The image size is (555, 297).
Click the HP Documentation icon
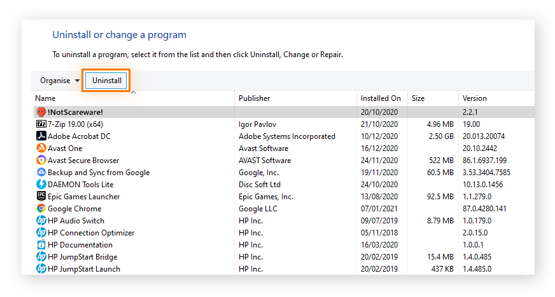point(41,245)
